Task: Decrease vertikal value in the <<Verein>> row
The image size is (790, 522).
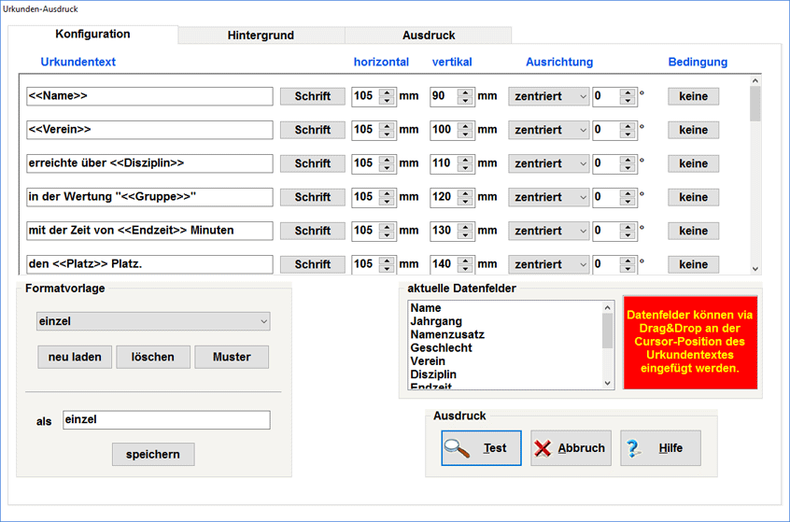Action: click(465, 134)
